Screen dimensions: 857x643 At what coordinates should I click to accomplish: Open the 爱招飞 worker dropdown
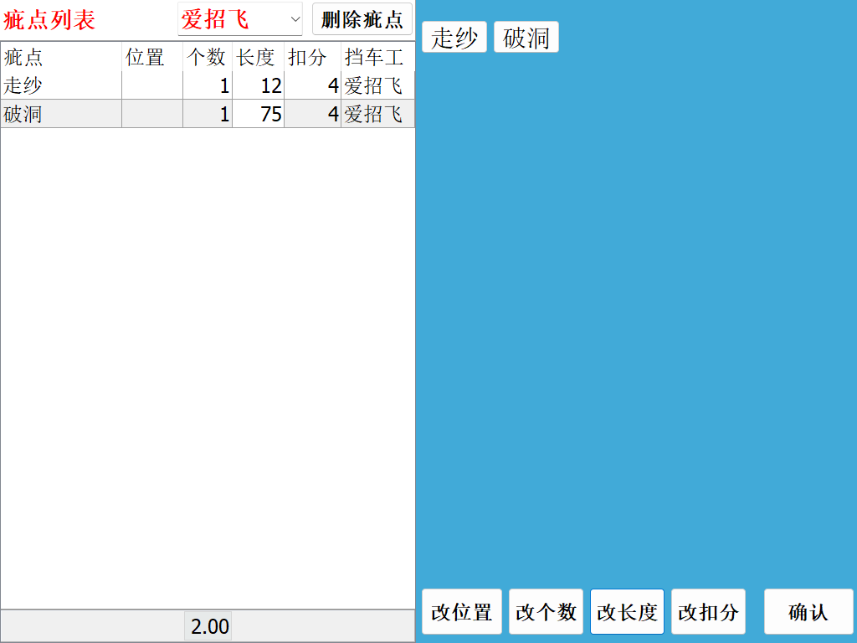tap(239, 19)
